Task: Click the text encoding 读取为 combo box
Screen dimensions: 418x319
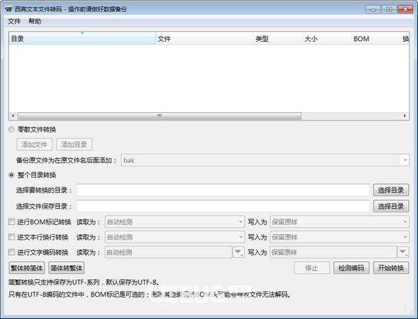Action: click(x=169, y=252)
